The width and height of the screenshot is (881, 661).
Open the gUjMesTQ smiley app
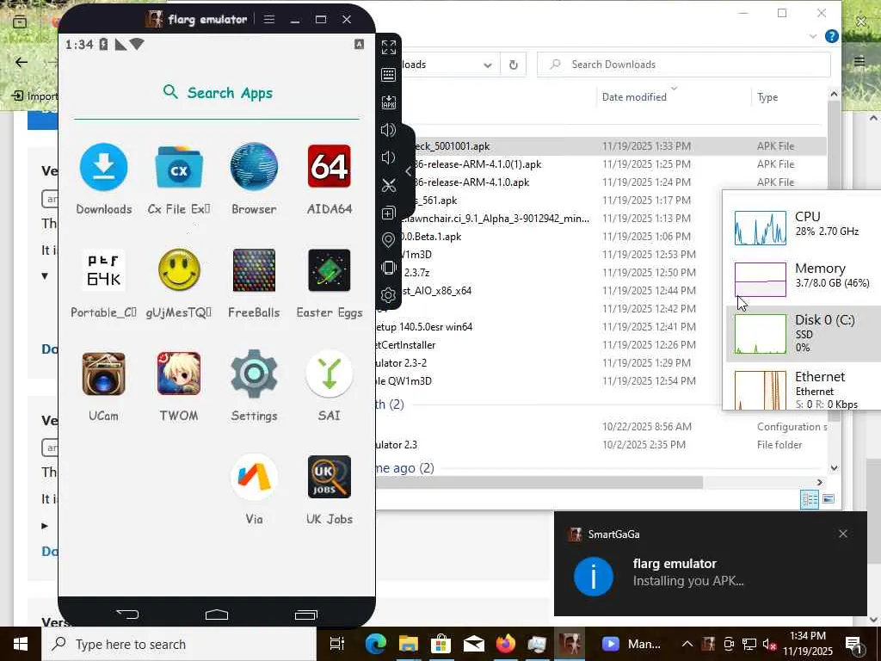(179, 271)
